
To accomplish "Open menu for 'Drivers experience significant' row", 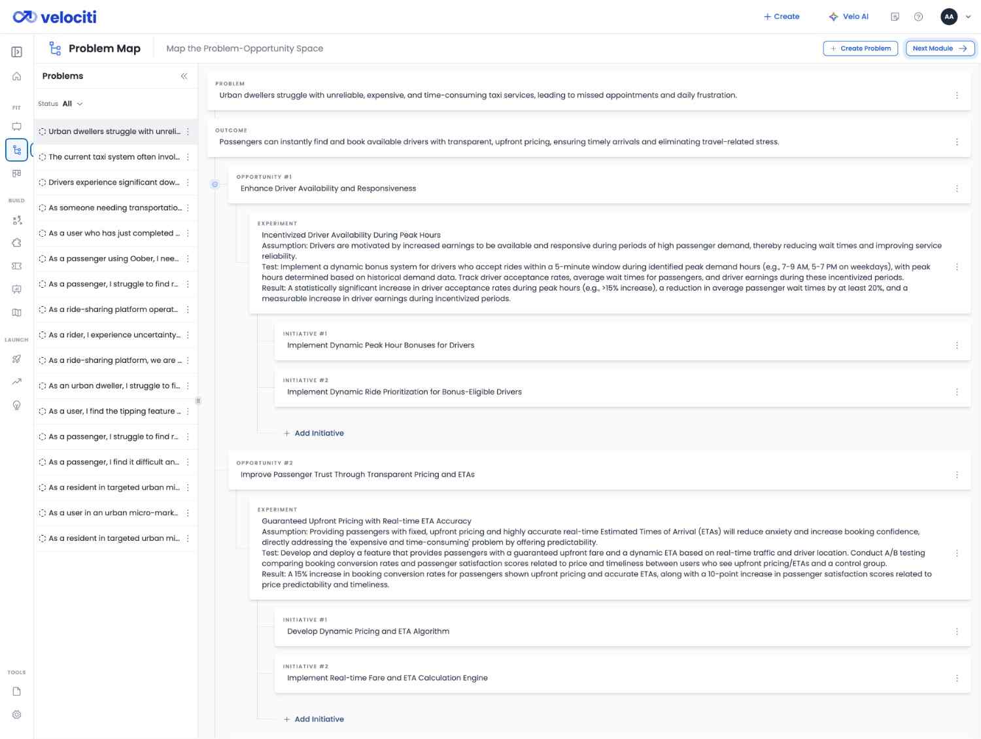I will (188, 182).
